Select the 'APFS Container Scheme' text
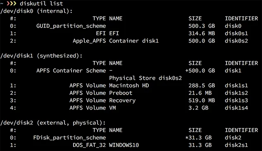262x151 pixels. [x=71, y=71]
